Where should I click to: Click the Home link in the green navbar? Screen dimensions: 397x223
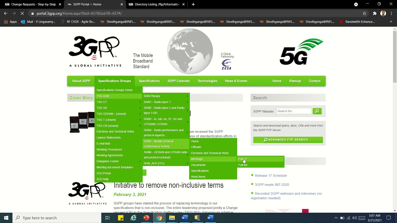click(x=277, y=81)
